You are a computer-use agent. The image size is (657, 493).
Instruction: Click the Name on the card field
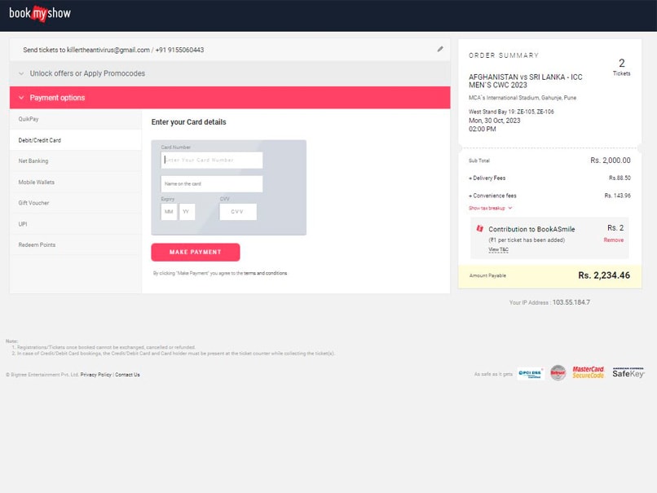[x=212, y=184]
